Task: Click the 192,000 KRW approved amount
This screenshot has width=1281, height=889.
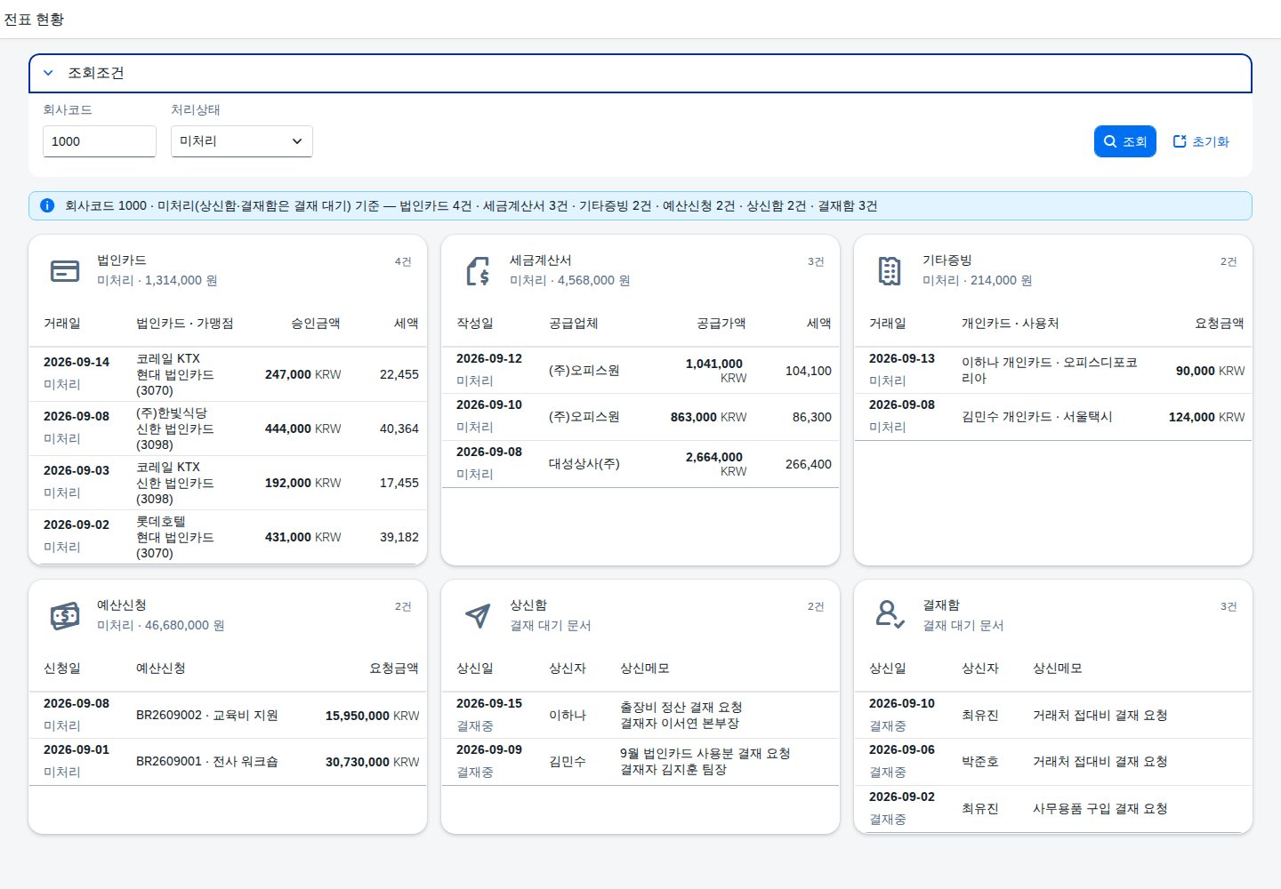Action: (x=303, y=483)
